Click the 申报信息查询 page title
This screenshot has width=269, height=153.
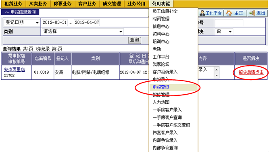point(20,12)
